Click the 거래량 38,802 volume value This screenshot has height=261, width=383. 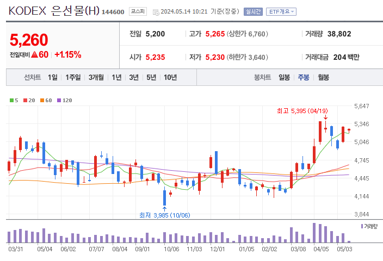(339, 34)
